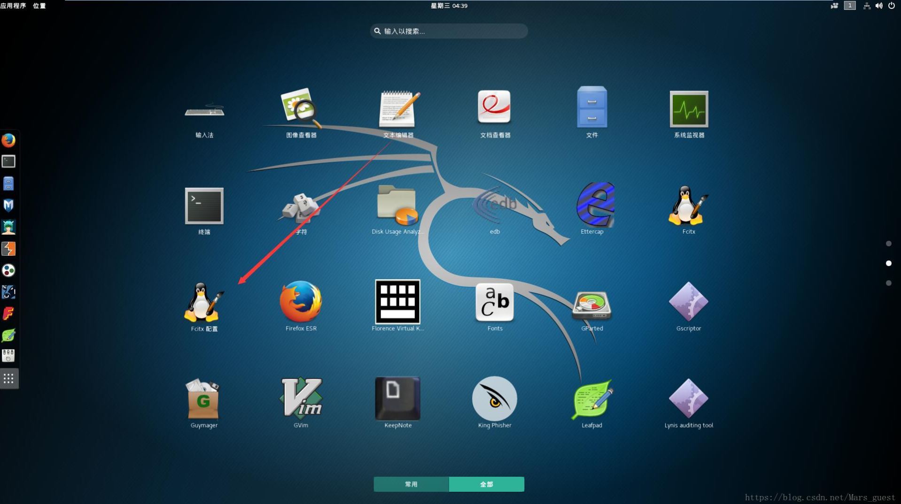Screen dimensions: 901x504
Task: Click the 输入以搜索 search field
Action: point(449,31)
